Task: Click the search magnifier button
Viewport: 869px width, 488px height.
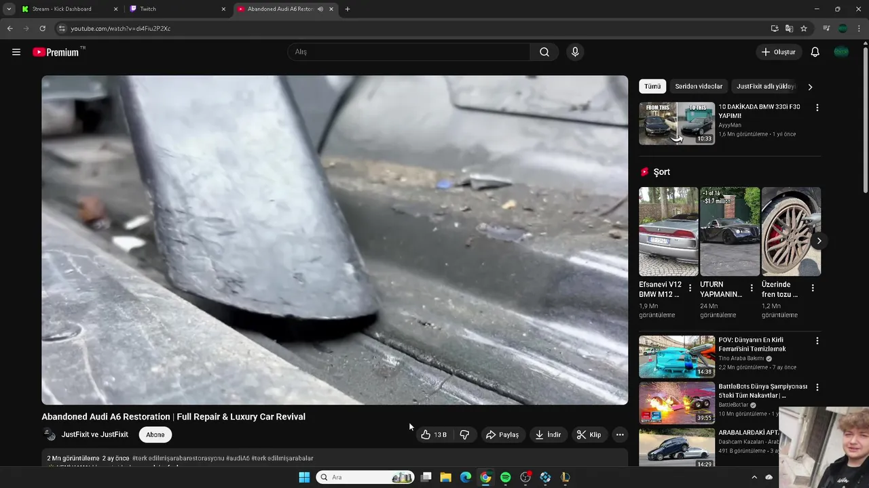Action: 544,52
